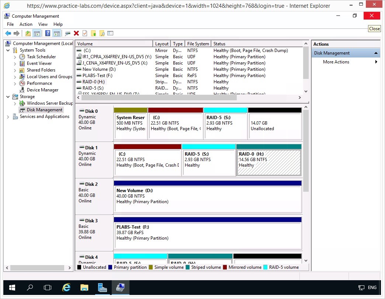Expand the Services and Applications node
This screenshot has height=299, width=385.
point(8,117)
